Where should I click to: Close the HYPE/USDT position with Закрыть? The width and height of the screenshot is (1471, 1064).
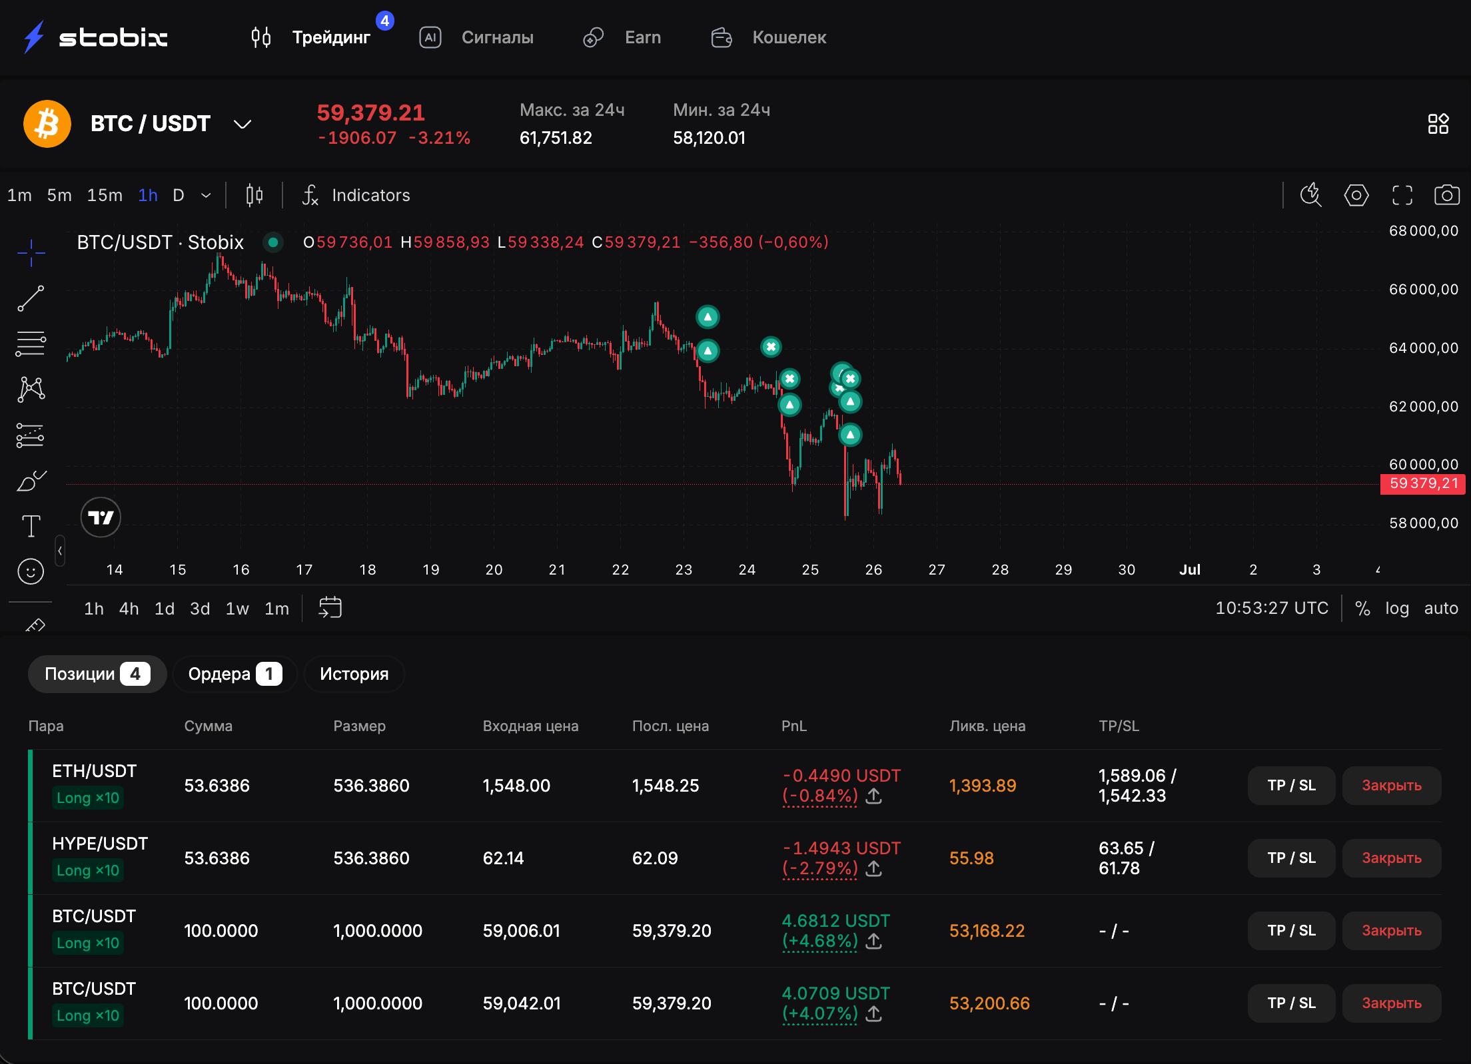(1391, 858)
